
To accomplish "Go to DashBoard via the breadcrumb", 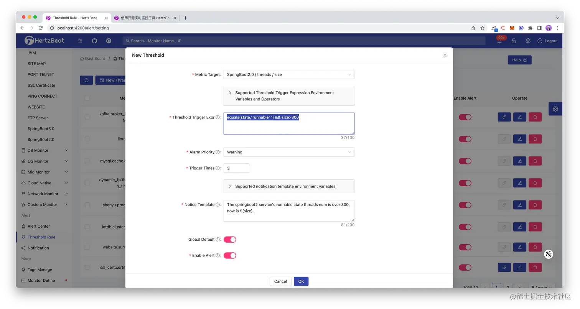I will [92, 59].
